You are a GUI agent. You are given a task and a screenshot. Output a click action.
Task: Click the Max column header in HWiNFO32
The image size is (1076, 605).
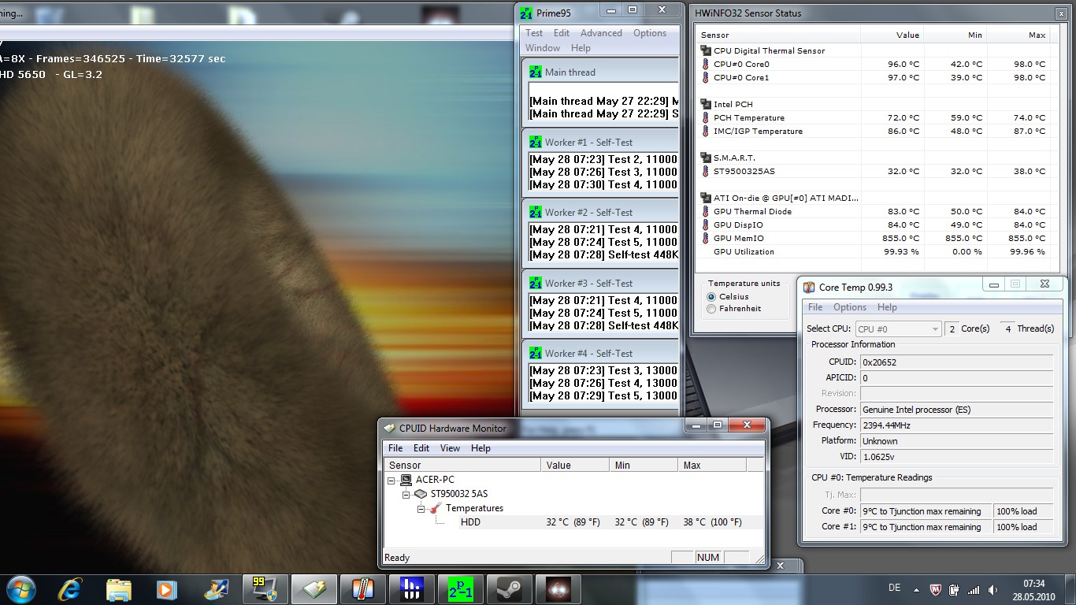point(1018,35)
